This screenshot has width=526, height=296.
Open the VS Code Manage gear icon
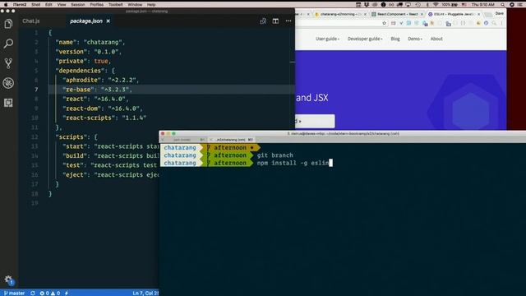tap(8, 280)
